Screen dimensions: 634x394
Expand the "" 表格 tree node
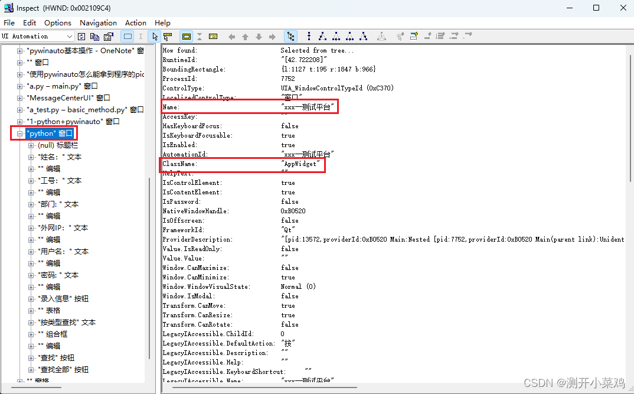pos(31,311)
